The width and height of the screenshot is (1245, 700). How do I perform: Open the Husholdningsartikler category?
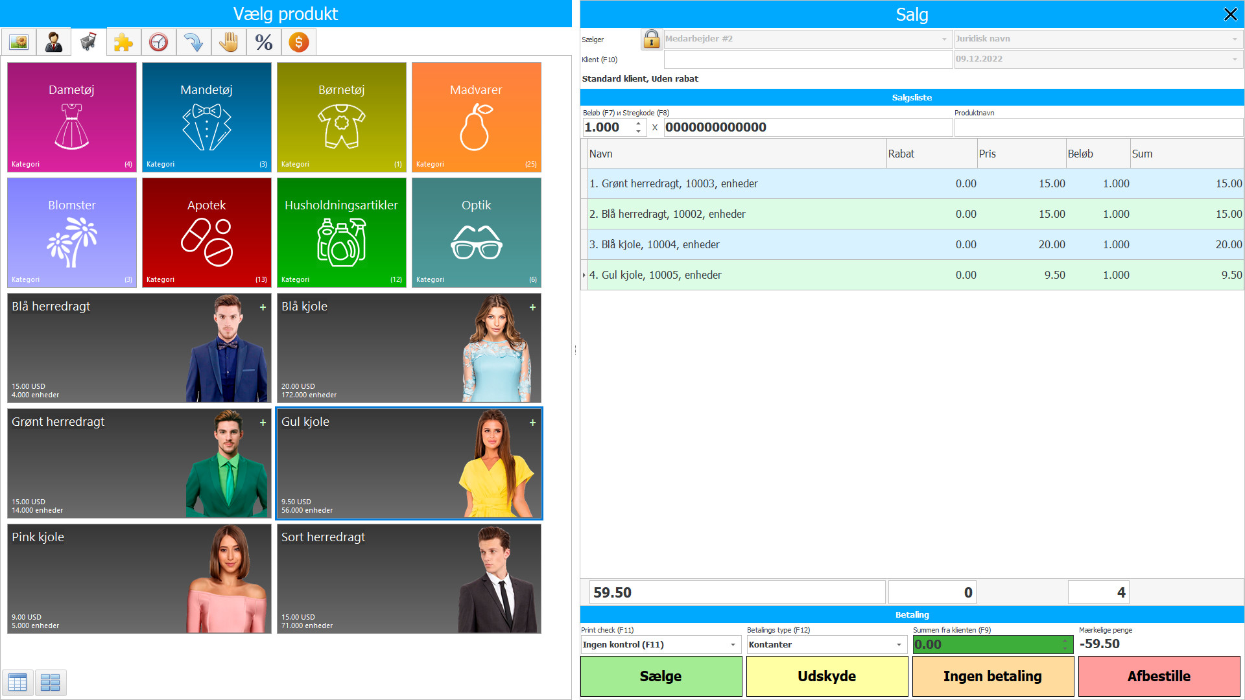[341, 232]
